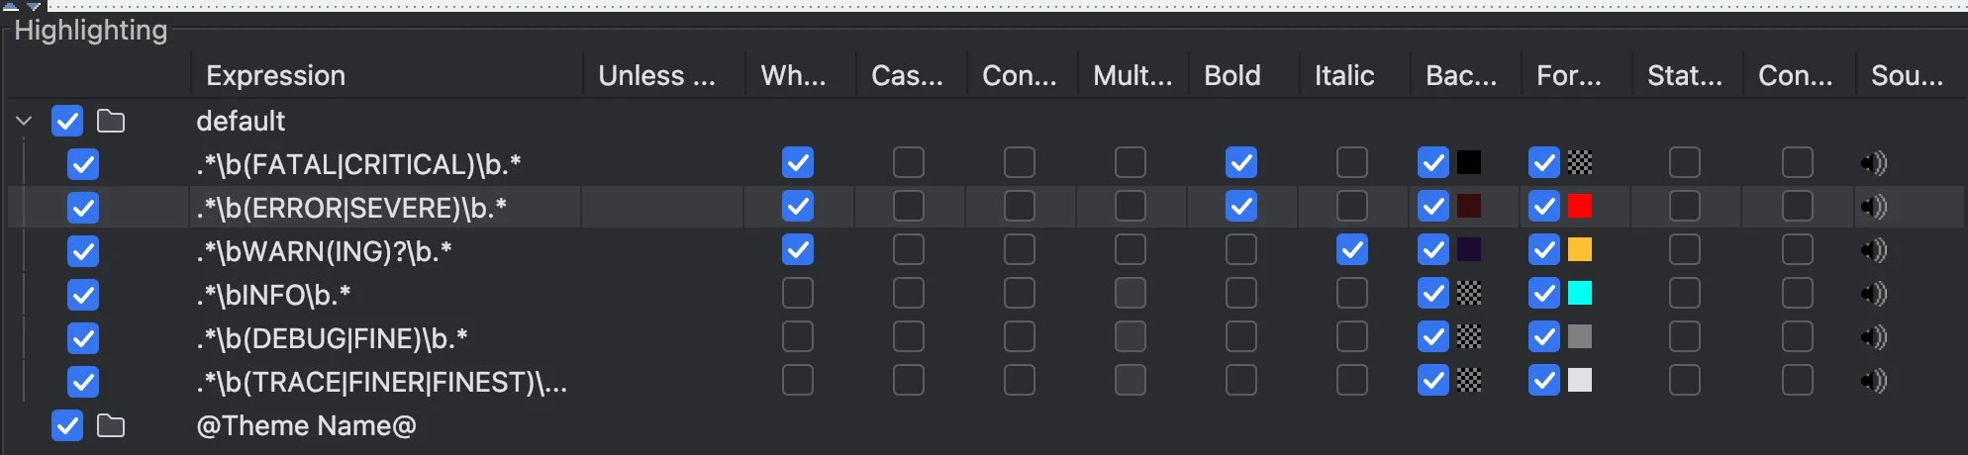
Task: Open the red foreground color for ERROR|SEVERE
Action: tap(1580, 207)
